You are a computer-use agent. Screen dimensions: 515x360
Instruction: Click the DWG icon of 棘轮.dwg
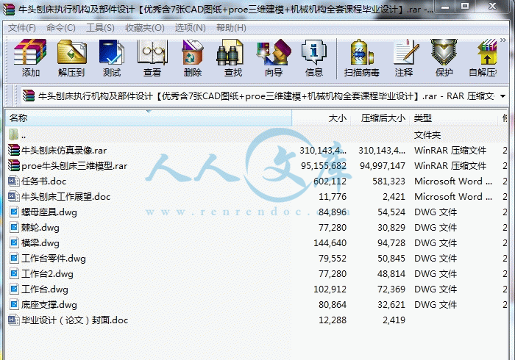tap(14, 227)
